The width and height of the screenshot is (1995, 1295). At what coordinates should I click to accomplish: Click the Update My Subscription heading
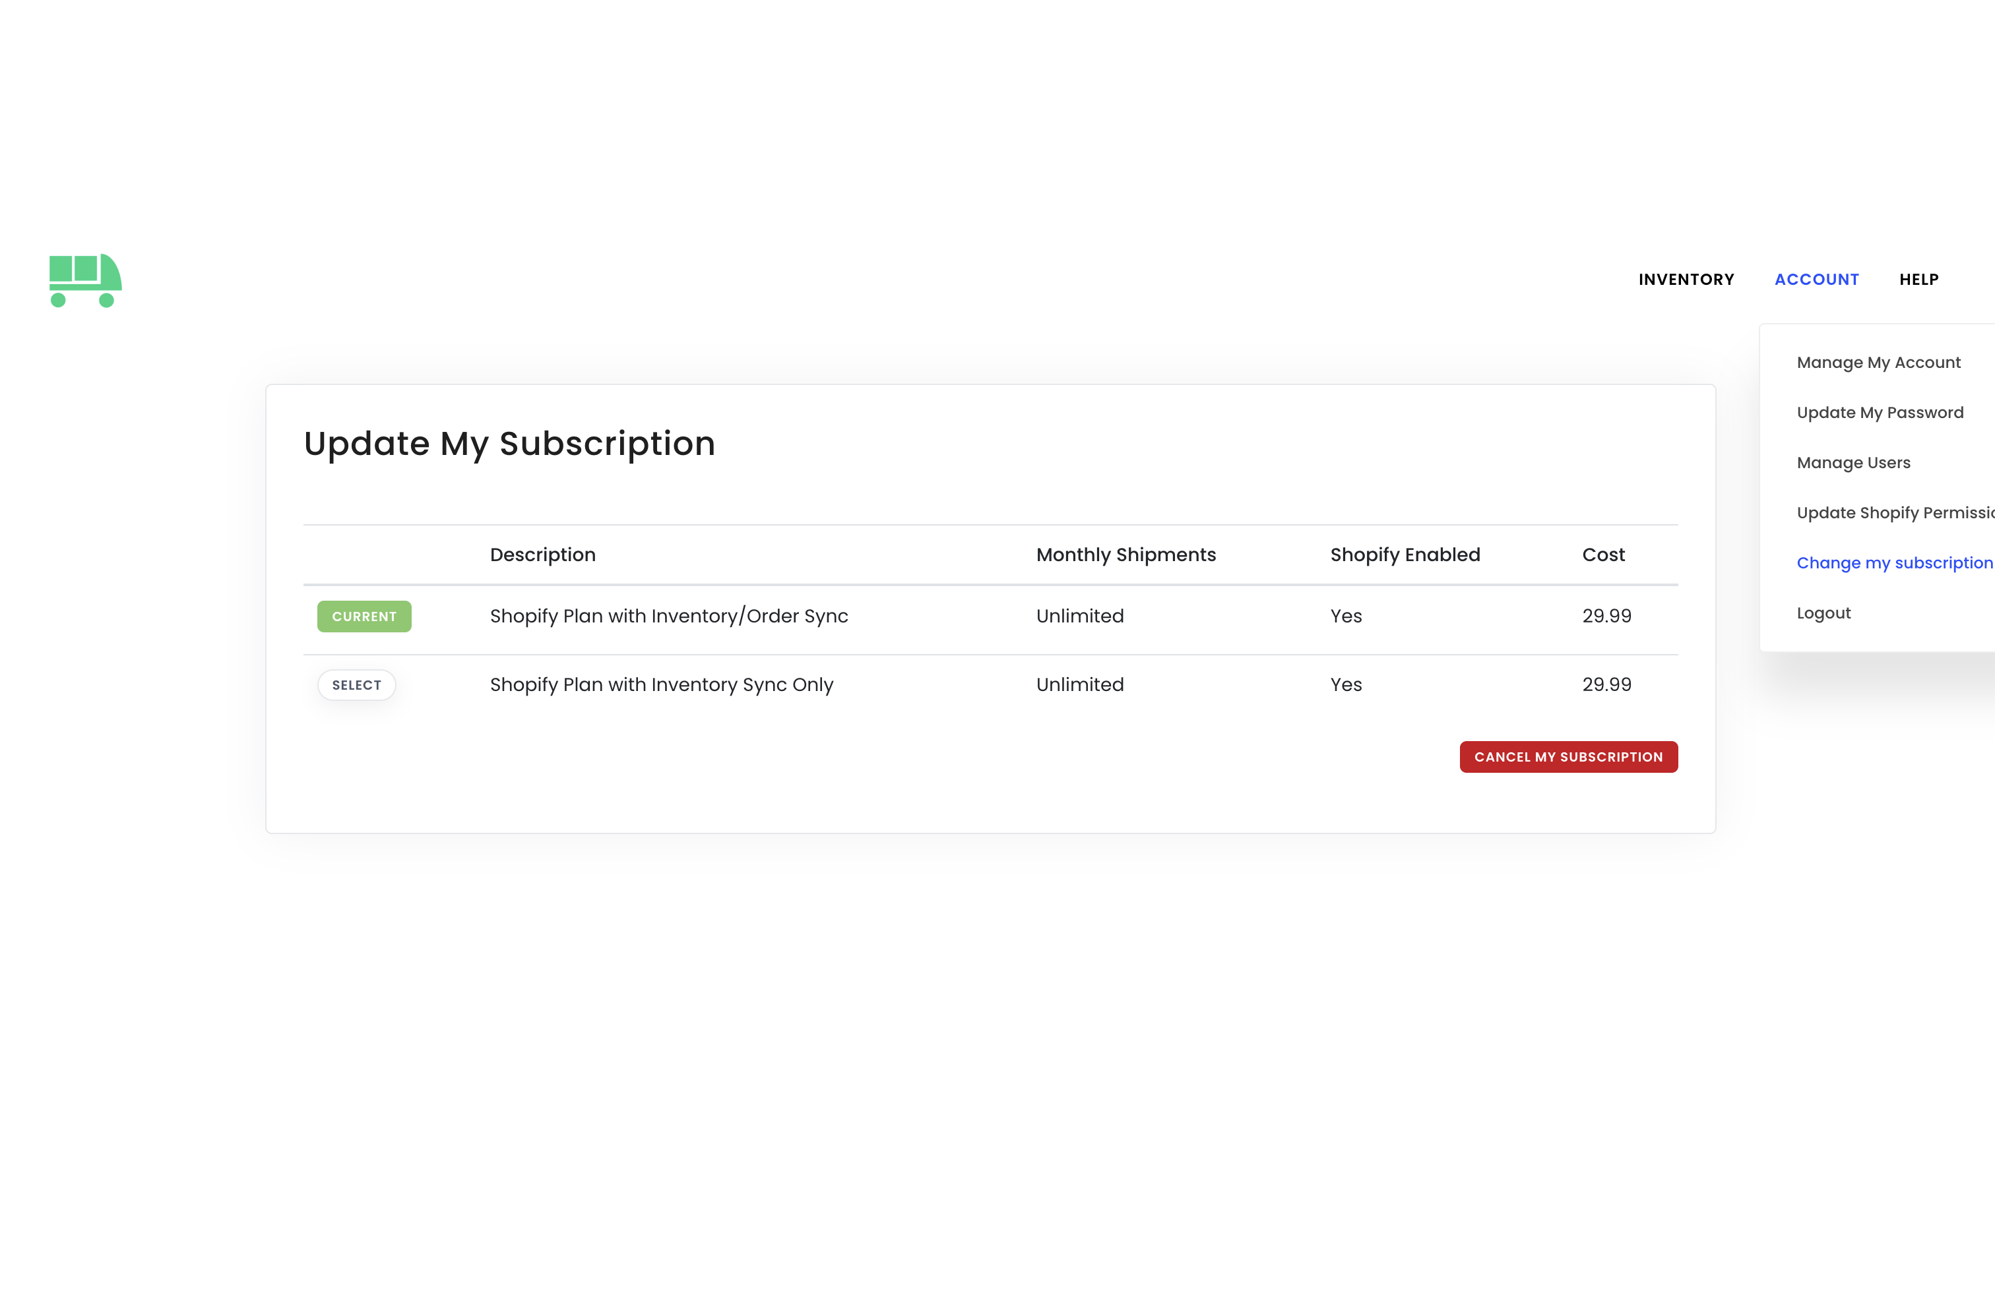coord(509,444)
